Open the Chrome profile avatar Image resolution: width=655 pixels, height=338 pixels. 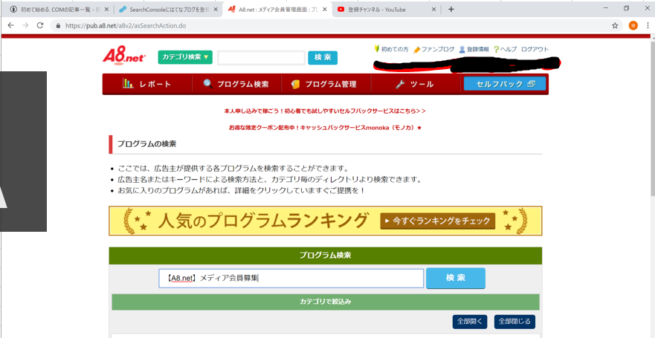(633, 25)
